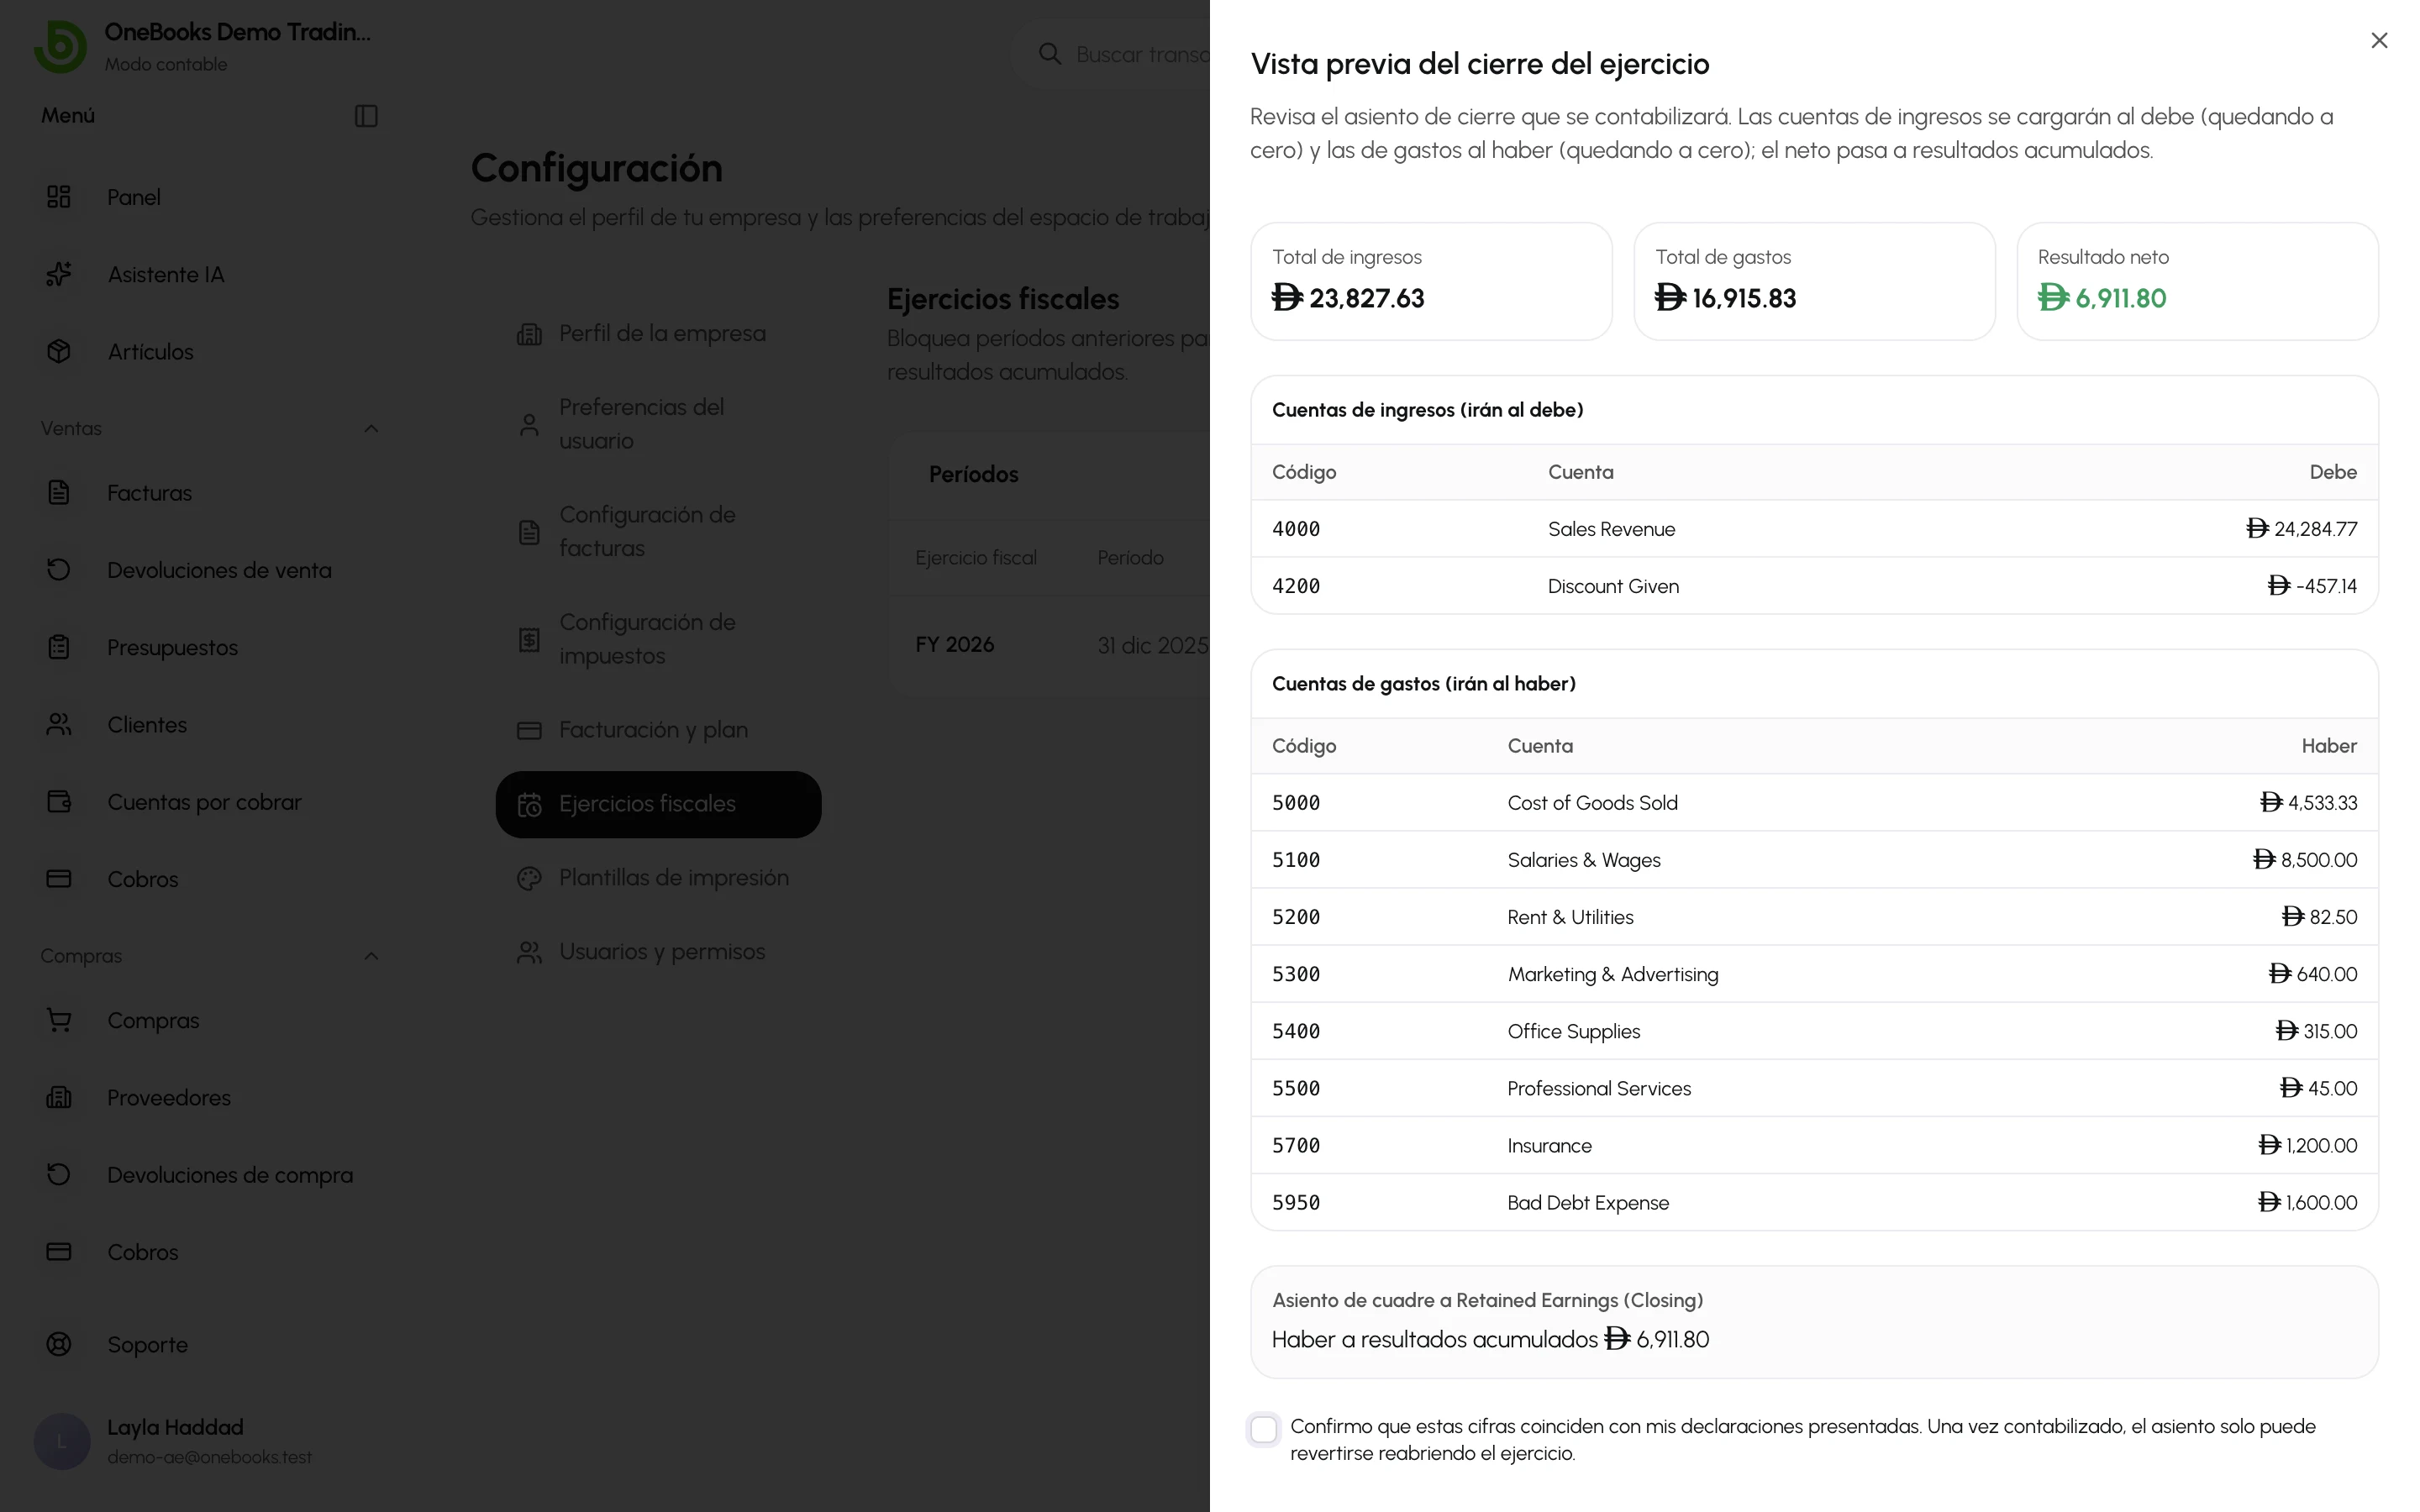Click the Compras shopping cart icon

59,1020
